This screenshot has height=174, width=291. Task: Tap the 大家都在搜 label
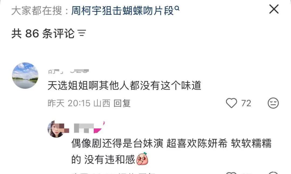(x=37, y=11)
